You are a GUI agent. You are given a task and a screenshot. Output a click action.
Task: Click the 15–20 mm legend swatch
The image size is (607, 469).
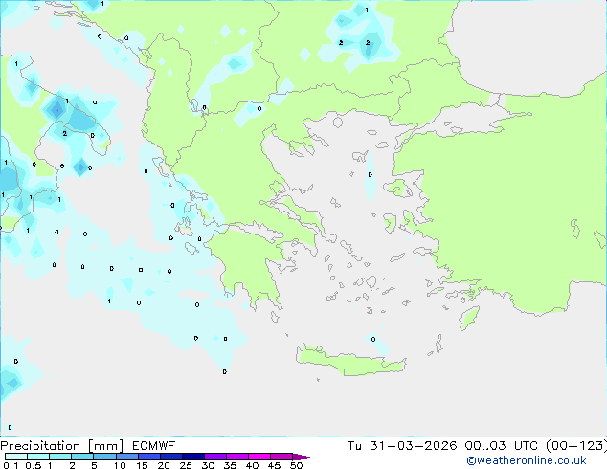[148, 457]
